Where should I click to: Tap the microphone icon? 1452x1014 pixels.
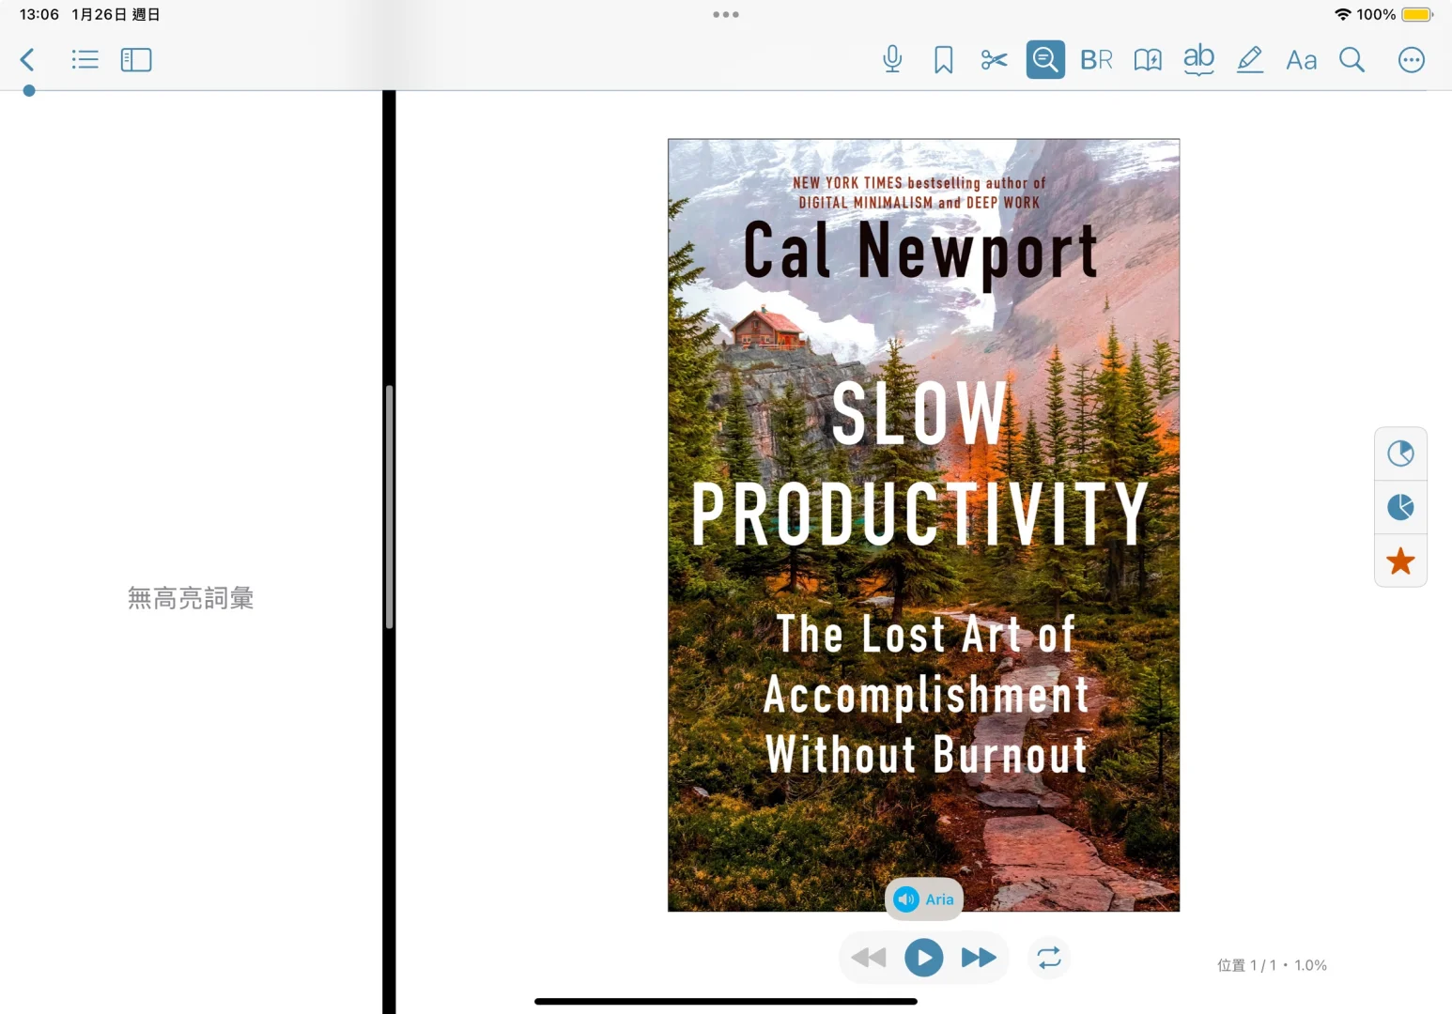(892, 59)
